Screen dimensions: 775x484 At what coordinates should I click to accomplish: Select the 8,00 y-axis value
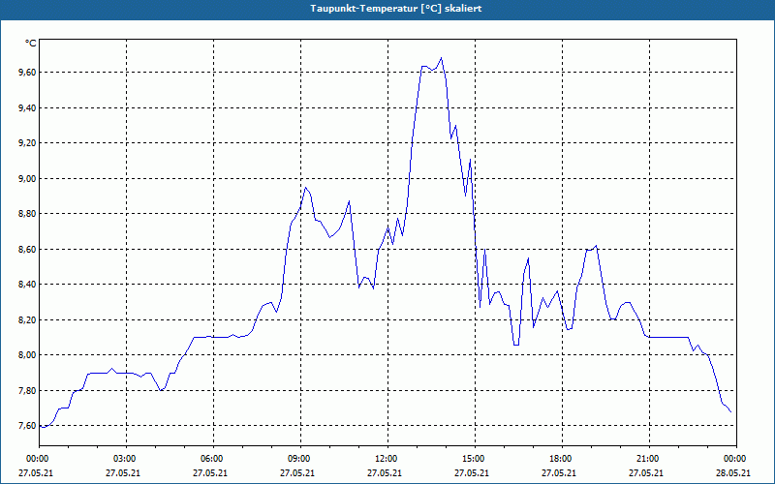click(27, 355)
